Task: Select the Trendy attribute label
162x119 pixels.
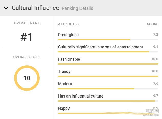Action: click(64, 72)
